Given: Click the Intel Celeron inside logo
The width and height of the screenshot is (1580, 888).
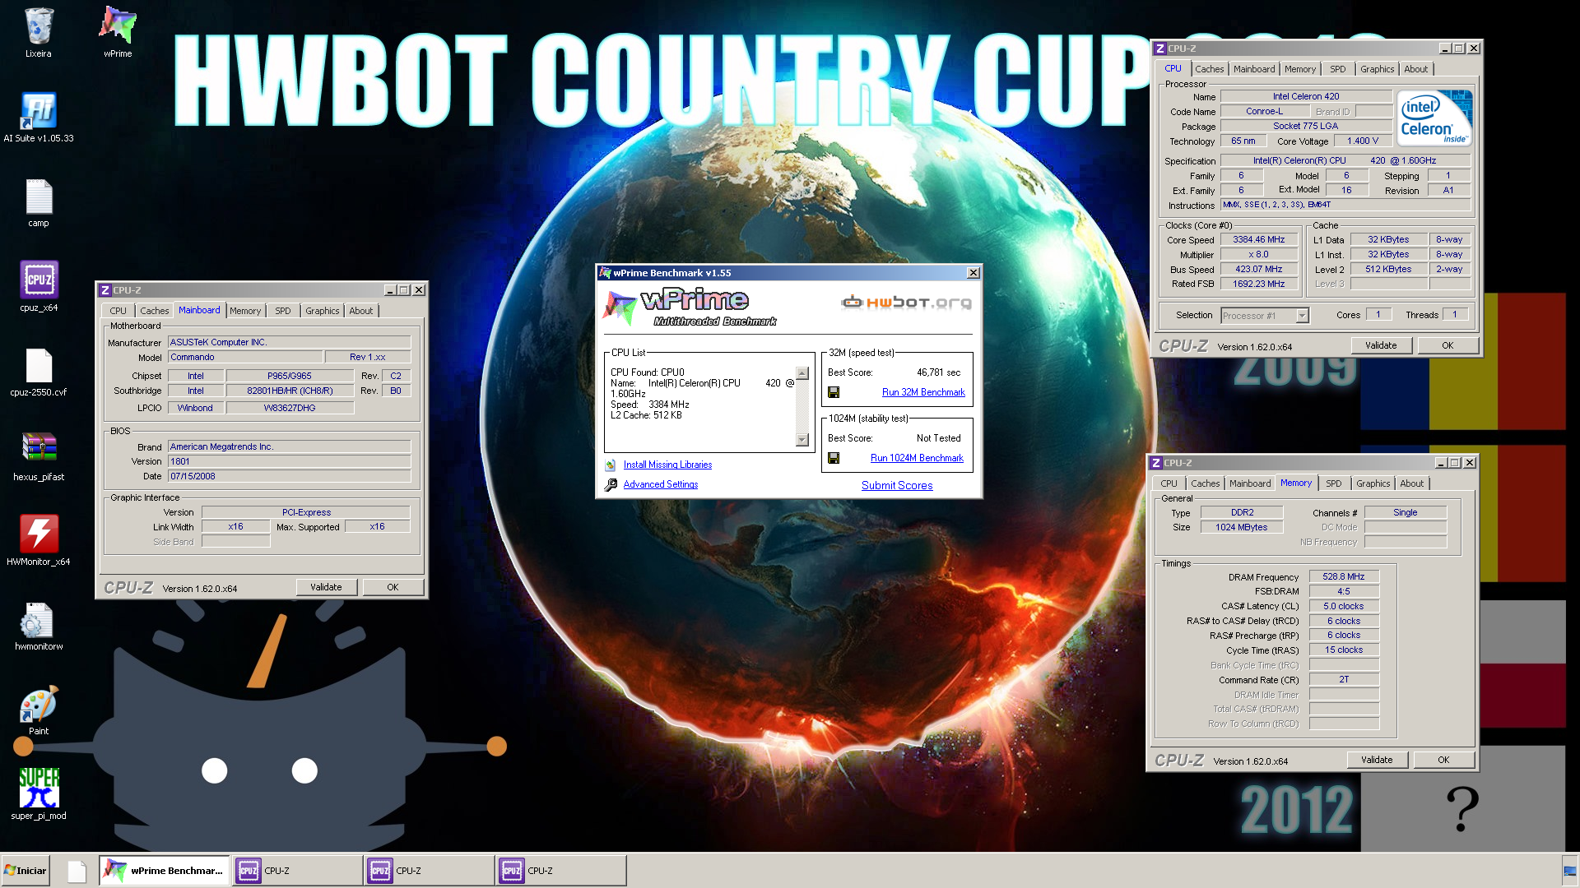Looking at the screenshot, I should pyautogui.click(x=1435, y=118).
